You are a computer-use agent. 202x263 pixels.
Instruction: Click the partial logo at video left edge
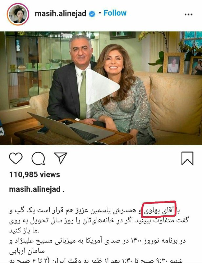click(2, 128)
